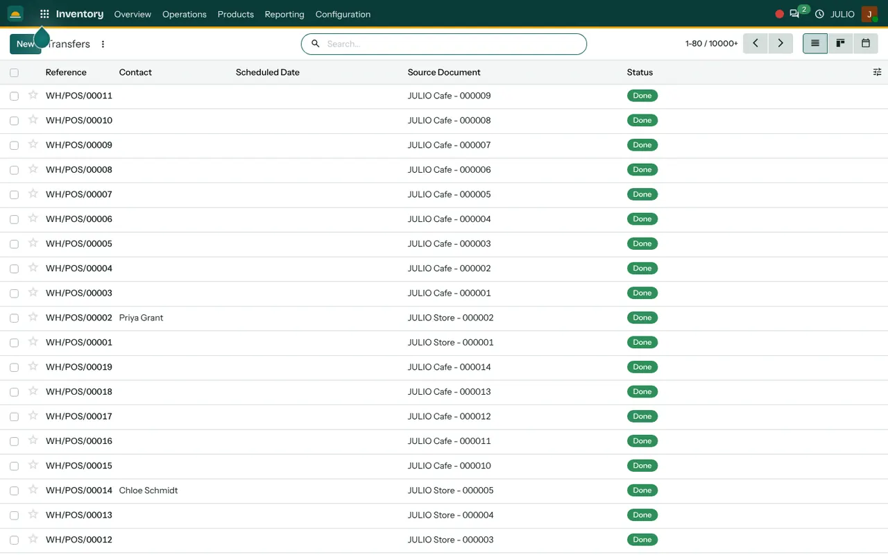Click the 1-80 / 10000+ pager counter

(x=712, y=44)
